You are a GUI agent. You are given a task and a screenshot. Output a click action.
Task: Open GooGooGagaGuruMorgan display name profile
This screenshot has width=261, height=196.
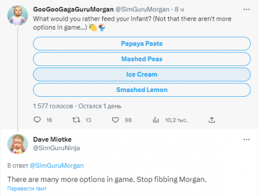pos(73,9)
